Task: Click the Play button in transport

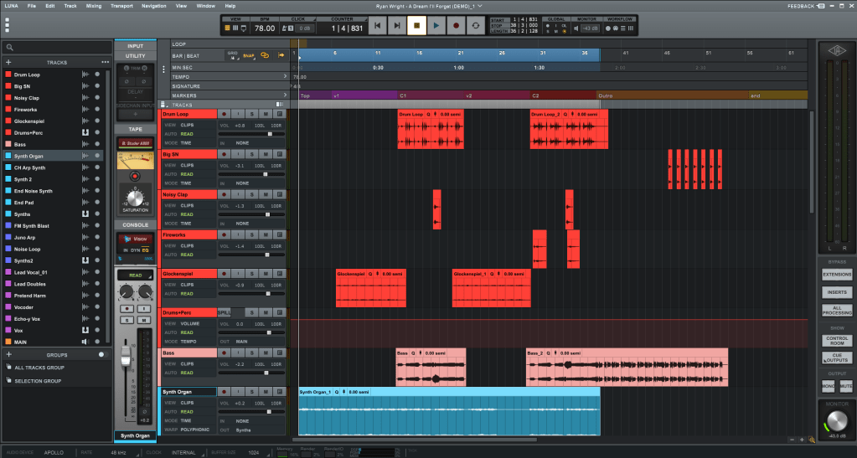Action: point(436,26)
